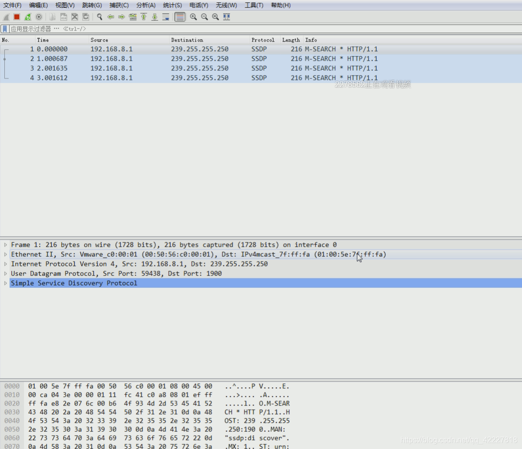Viewport: 522px width, 449px height.
Task: Open the 文件(F) menu
Action: [12, 5]
